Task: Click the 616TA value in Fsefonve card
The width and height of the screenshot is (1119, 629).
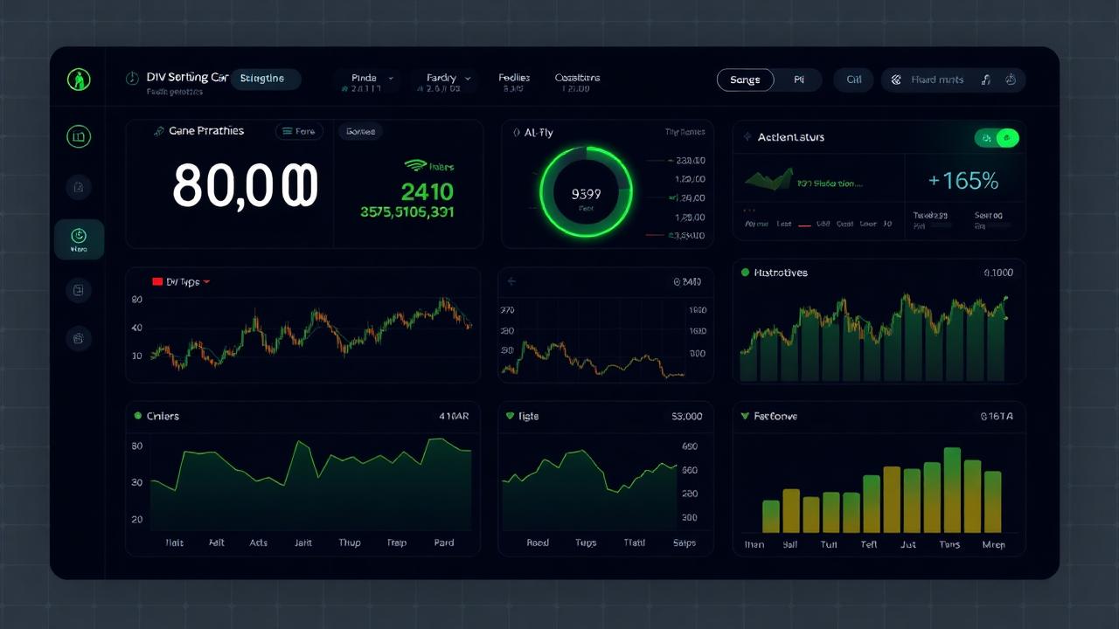Action: pos(997,417)
